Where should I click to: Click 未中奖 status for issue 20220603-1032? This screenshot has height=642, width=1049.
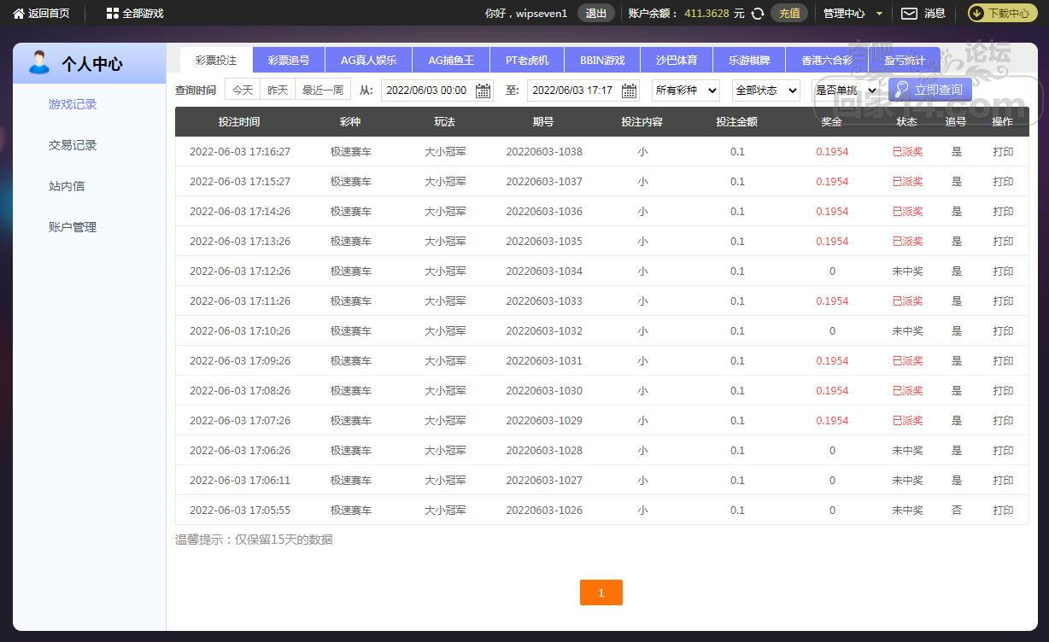(x=908, y=331)
